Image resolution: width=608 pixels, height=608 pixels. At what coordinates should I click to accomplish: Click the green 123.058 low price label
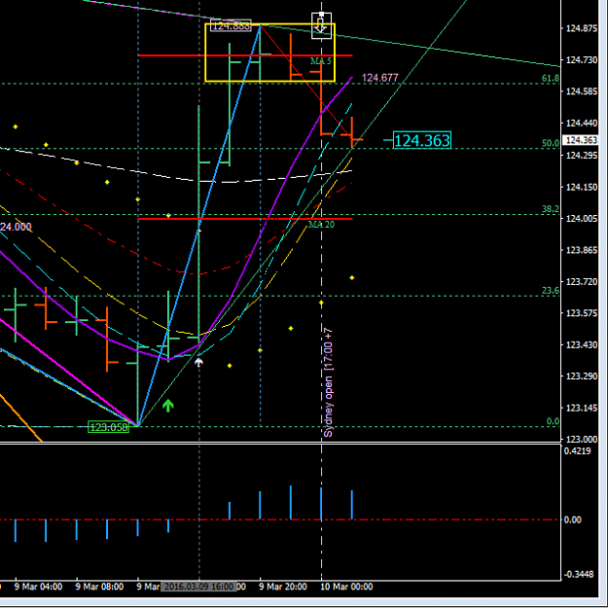point(109,427)
